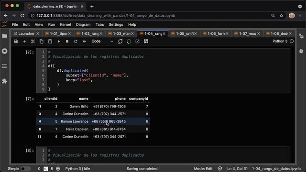Go back with browser back arrow
This screenshot has width=306, height=172.
click(6, 16)
